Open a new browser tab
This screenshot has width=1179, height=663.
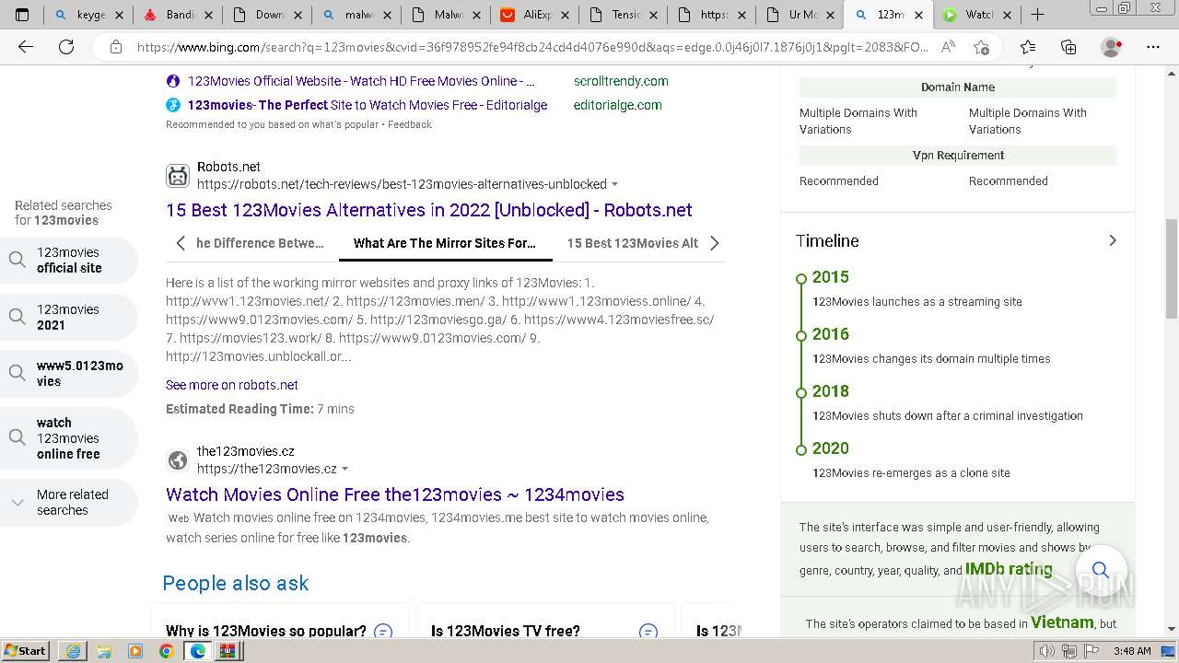pyautogui.click(x=1037, y=15)
